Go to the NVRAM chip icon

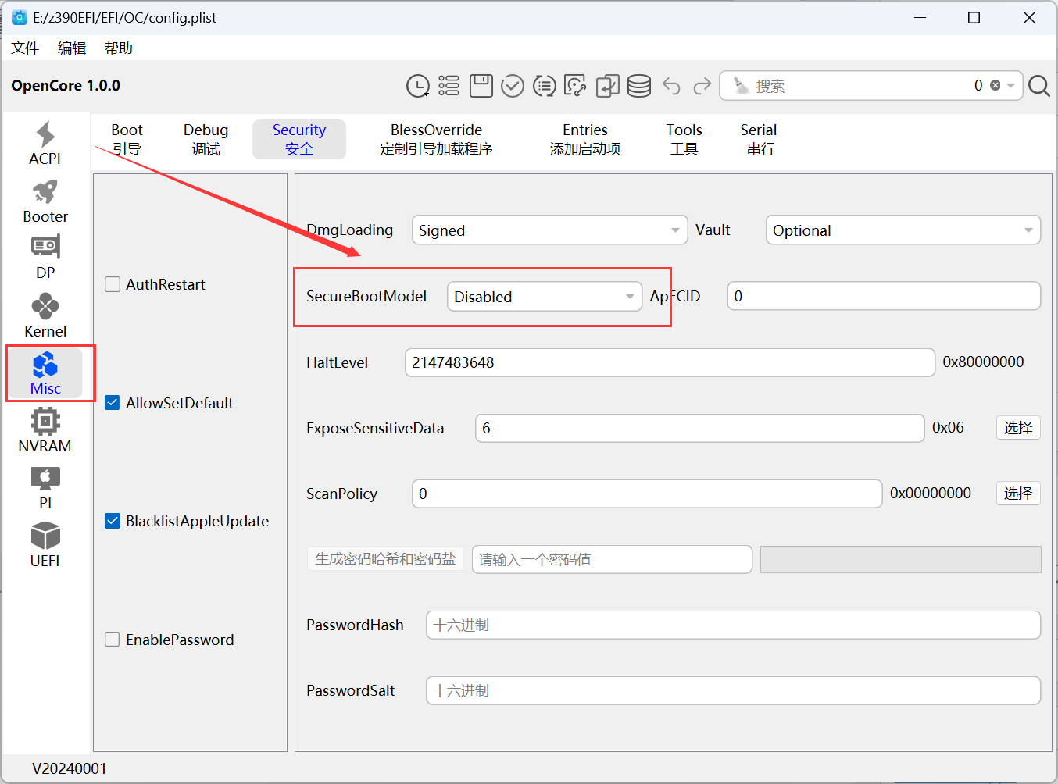(x=45, y=429)
